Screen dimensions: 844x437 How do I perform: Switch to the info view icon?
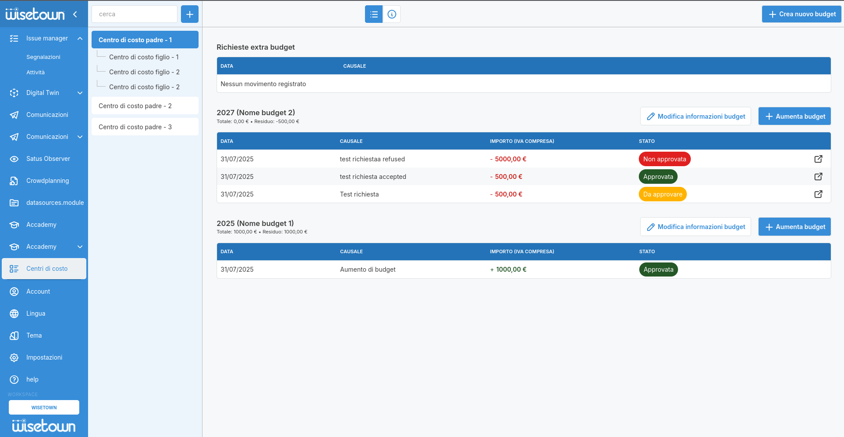pyautogui.click(x=392, y=15)
